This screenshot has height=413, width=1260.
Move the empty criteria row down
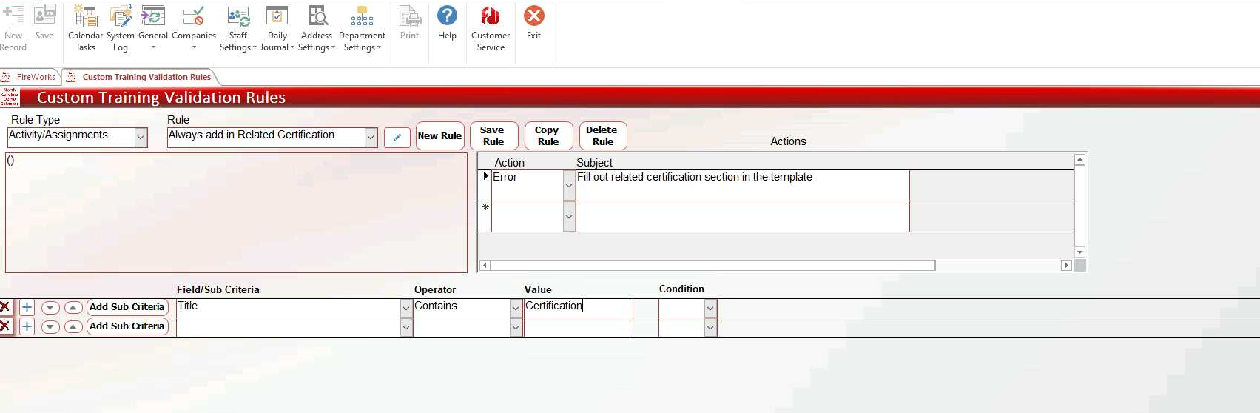click(50, 326)
